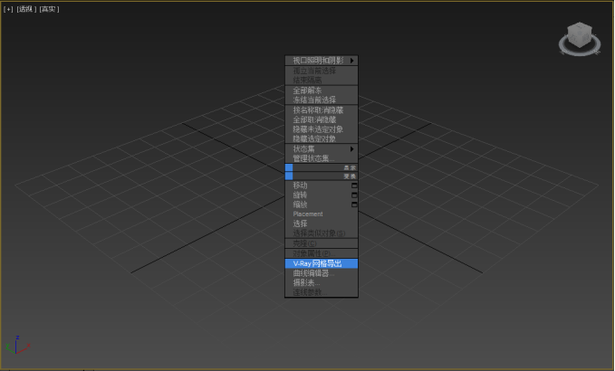Open 管理状态集... entry
The height and width of the screenshot is (371, 615).
pyautogui.click(x=322, y=158)
